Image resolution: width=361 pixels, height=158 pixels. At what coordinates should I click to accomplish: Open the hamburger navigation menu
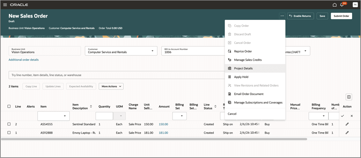(x=5, y=4)
